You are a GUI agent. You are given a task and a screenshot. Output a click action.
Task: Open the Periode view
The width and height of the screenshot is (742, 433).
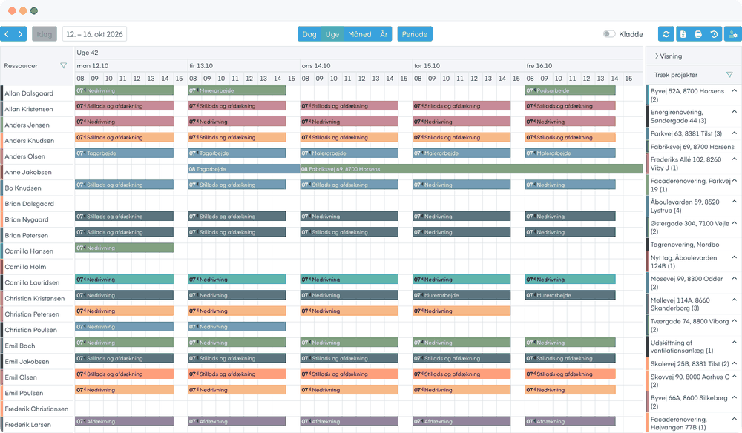click(415, 34)
